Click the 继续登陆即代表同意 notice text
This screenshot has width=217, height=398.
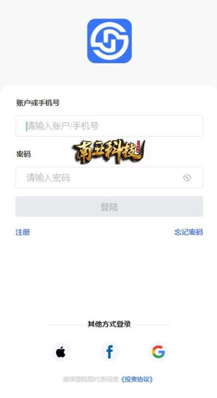[x=91, y=379]
